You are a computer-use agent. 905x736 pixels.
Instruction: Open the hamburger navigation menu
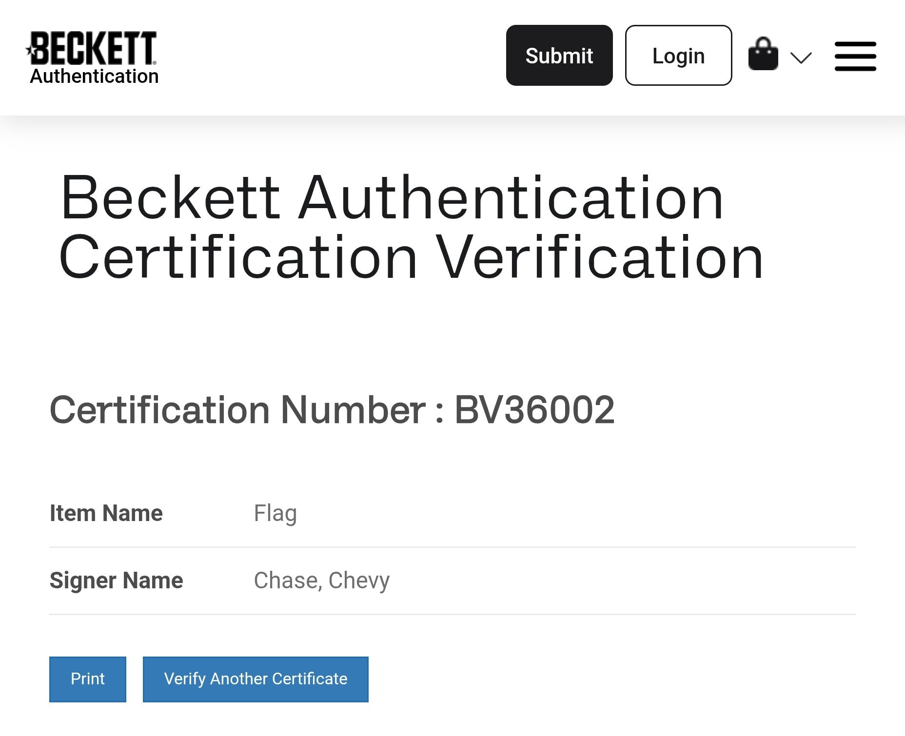(855, 56)
